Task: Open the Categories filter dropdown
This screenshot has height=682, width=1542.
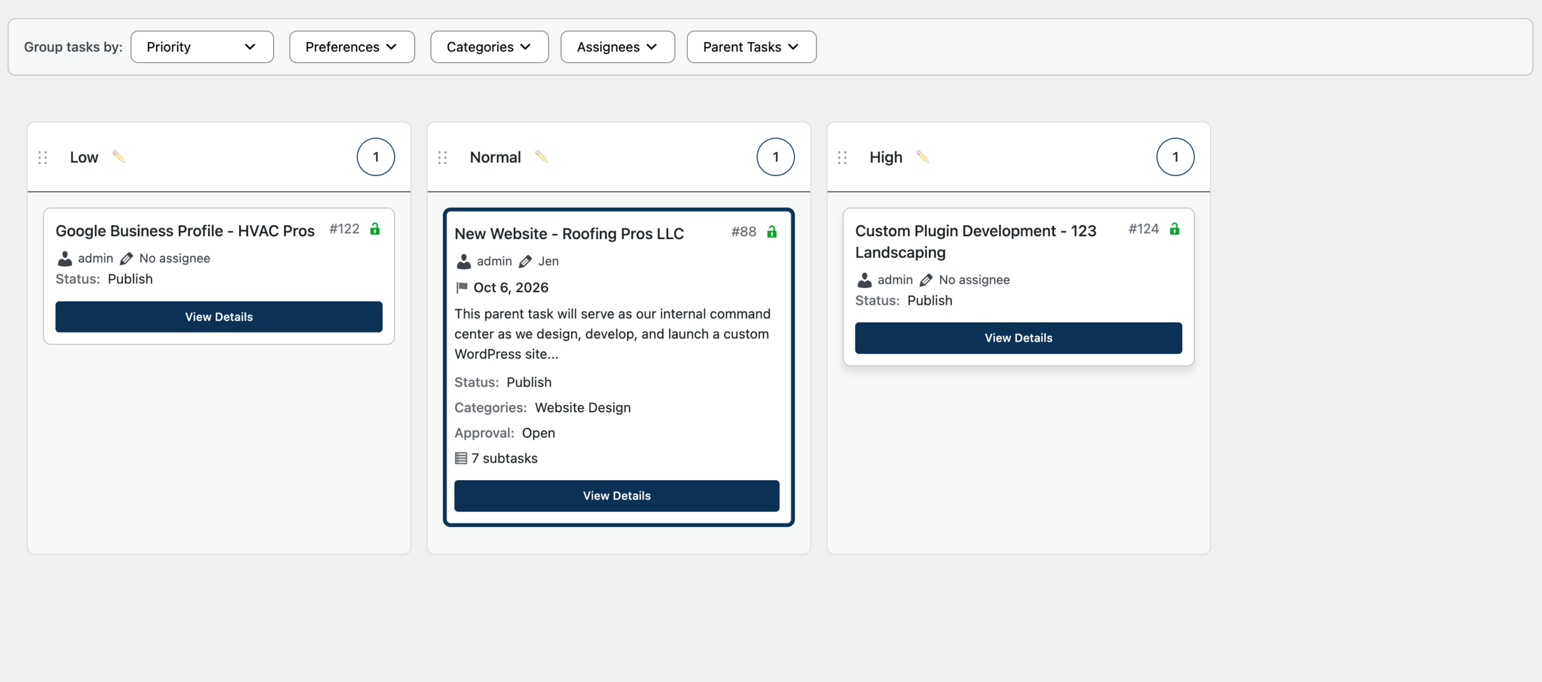Action: point(489,47)
